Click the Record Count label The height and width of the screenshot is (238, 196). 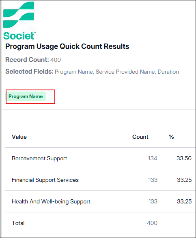click(27, 60)
